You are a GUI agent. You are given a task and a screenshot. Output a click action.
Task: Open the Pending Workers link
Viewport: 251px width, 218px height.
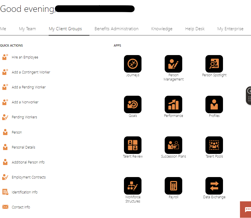click(24, 117)
